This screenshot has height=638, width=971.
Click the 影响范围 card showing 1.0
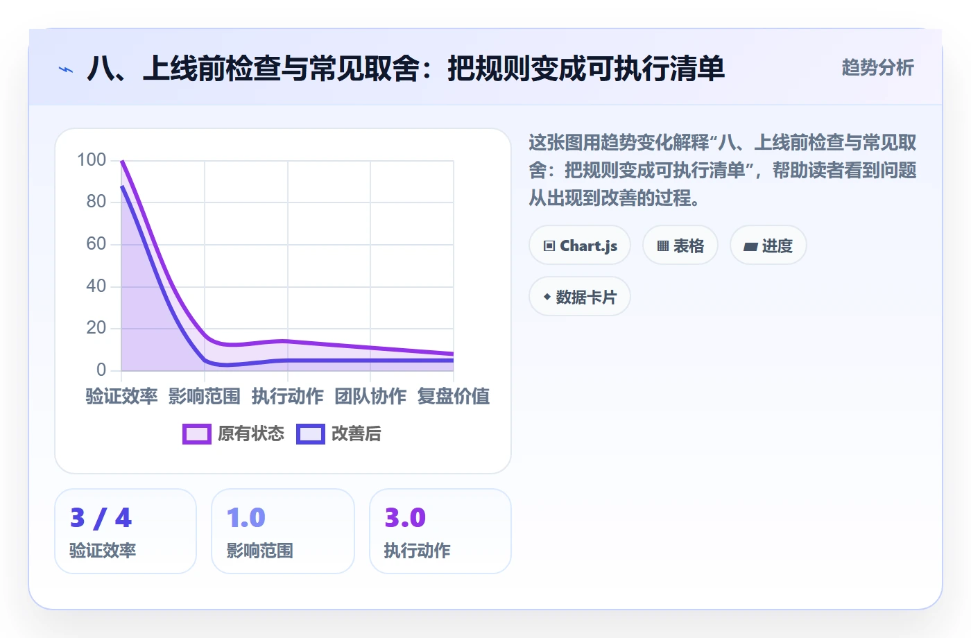click(283, 531)
